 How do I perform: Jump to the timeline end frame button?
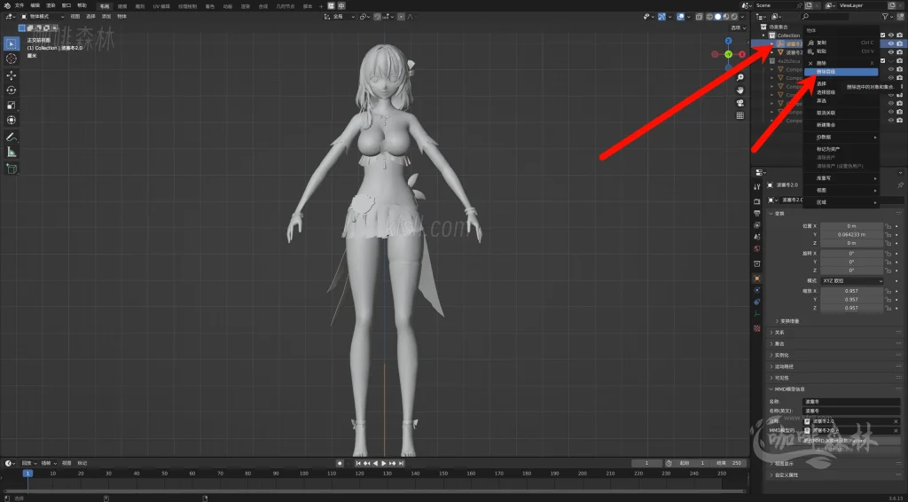tap(402, 463)
